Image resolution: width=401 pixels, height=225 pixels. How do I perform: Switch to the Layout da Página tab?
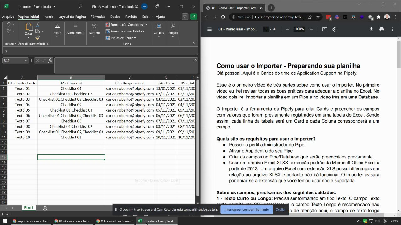(x=72, y=17)
